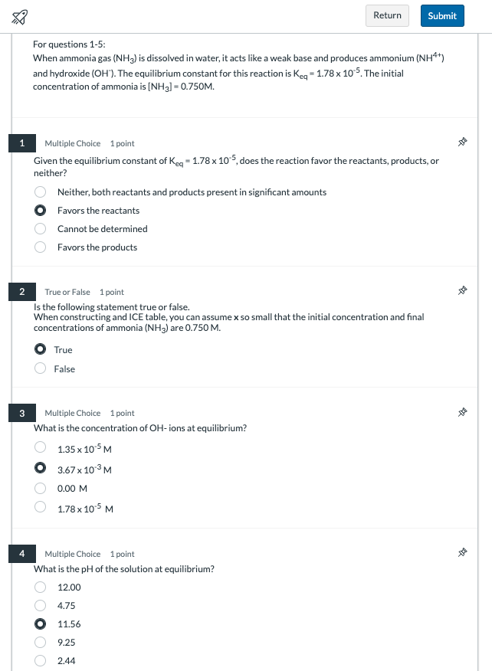Select True for question 2
492x671 pixels.
[41, 349]
